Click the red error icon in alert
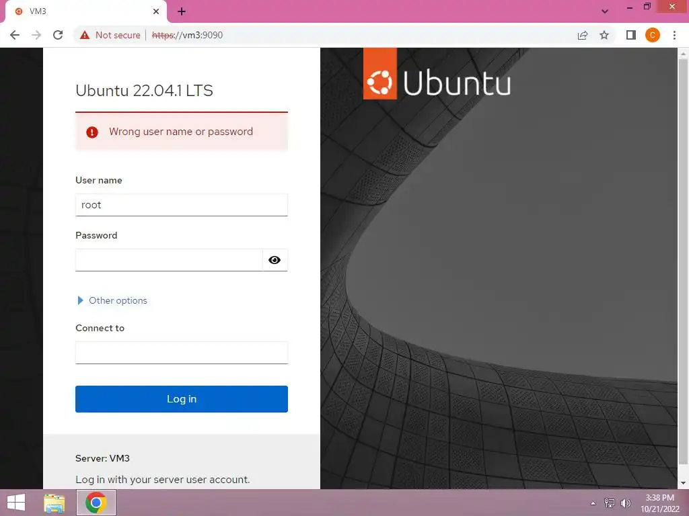 pyautogui.click(x=92, y=132)
